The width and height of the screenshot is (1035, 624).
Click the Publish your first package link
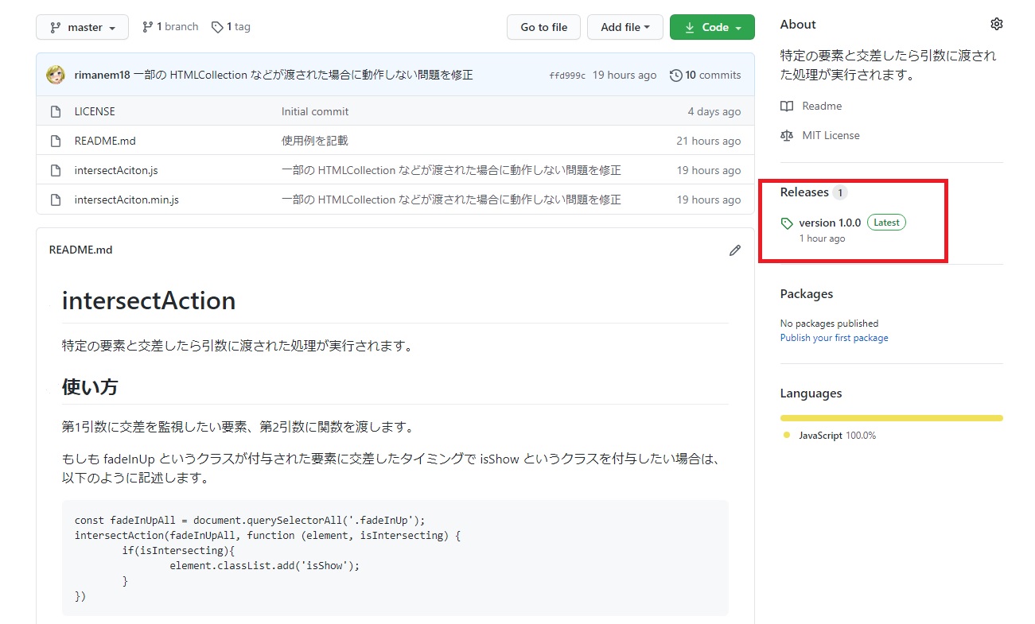pos(834,338)
